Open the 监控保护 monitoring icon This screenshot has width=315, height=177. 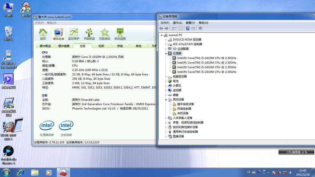tap(74, 34)
